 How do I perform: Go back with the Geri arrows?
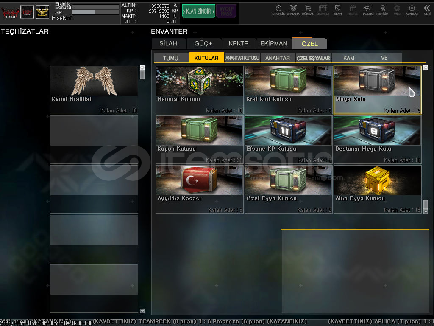(427, 9)
